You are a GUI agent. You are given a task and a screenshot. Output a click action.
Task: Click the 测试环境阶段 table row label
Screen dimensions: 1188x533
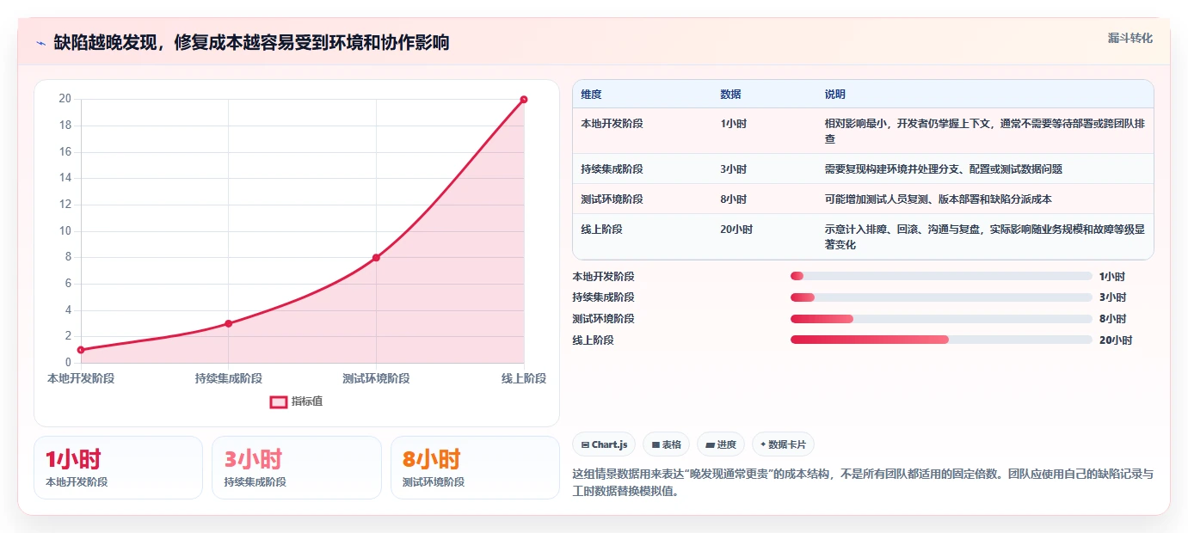tap(612, 199)
